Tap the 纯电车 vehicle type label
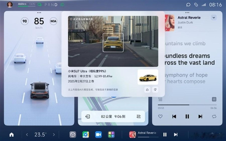The image size is (226, 141). pos(72,76)
